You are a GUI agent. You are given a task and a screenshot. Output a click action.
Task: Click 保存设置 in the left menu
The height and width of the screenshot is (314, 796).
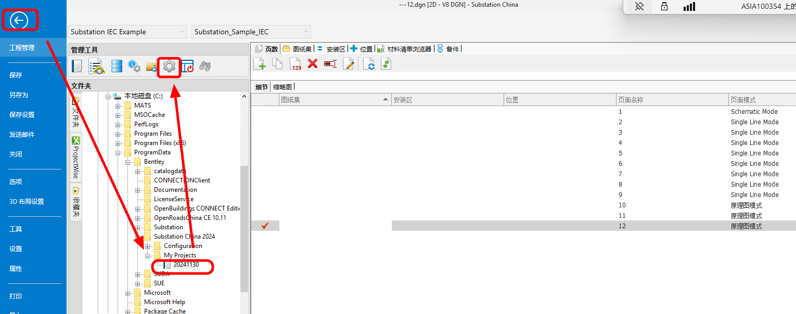click(x=22, y=114)
